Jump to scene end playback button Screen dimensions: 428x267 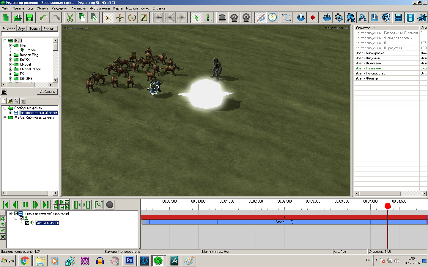(x=46, y=205)
